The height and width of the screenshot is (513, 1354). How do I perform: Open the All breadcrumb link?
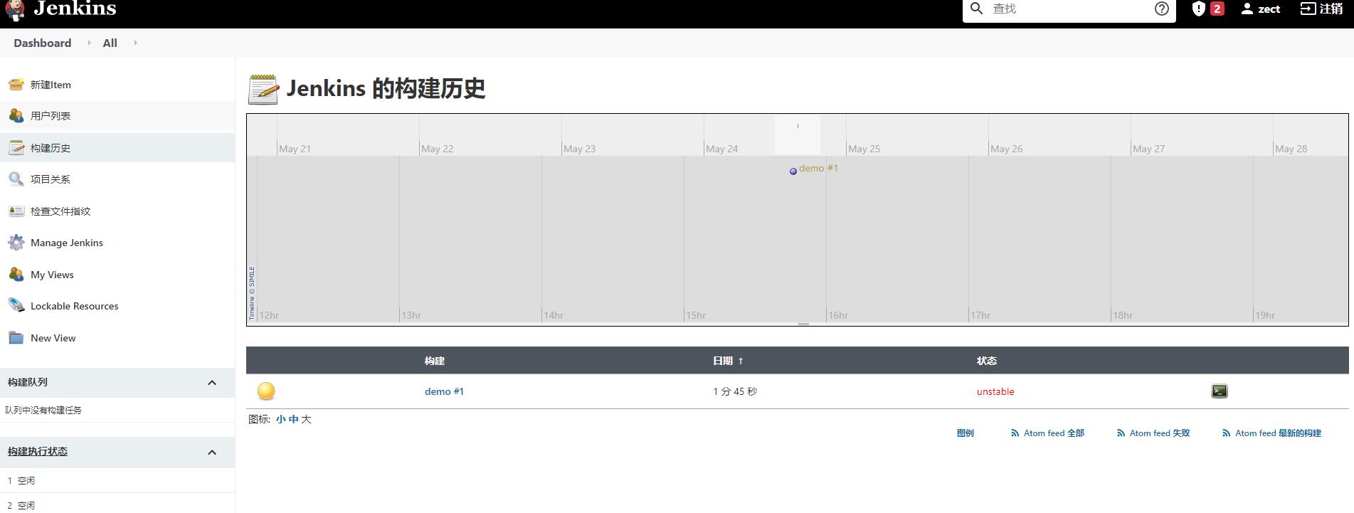tap(110, 43)
